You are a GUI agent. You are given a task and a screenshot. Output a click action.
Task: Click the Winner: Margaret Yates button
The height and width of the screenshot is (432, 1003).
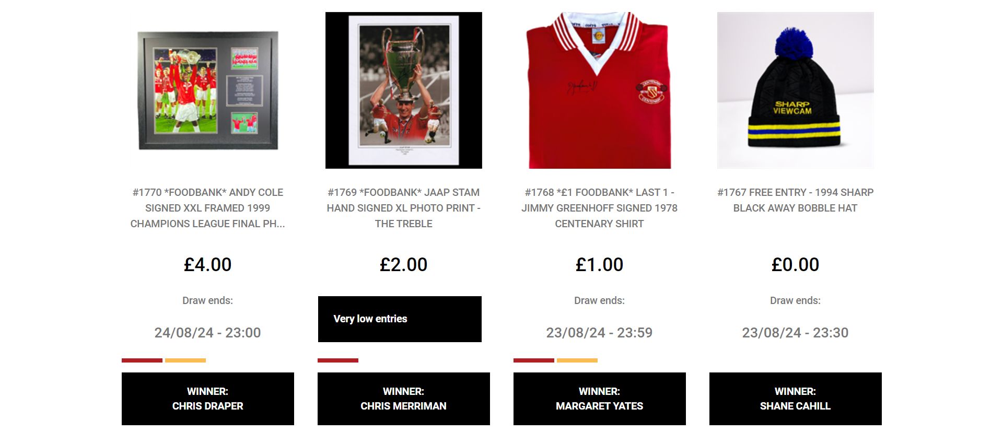[x=600, y=399]
